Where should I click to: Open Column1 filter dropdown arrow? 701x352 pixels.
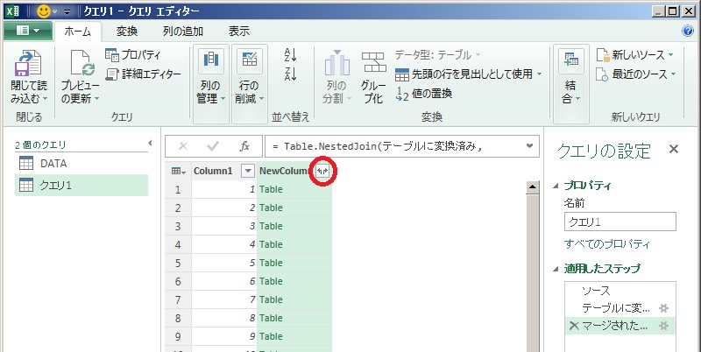pyautogui.click(x=248, y=171)
